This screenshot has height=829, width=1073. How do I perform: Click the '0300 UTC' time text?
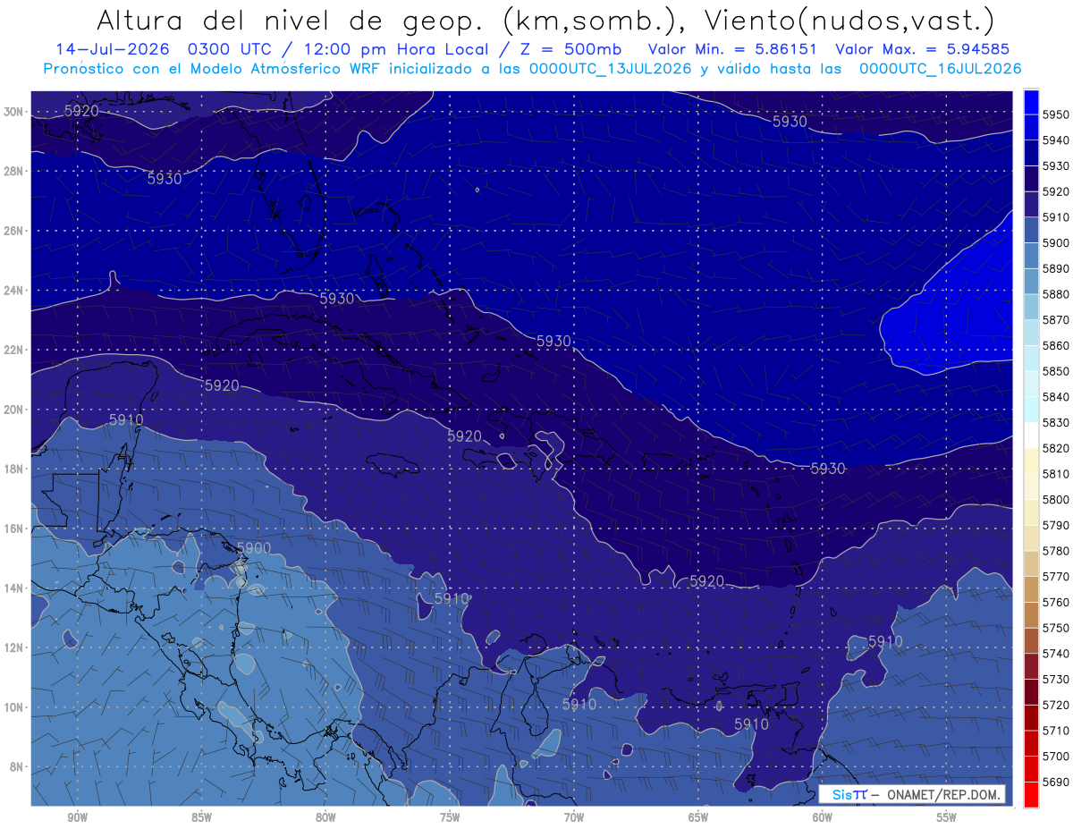coord(230,49)
